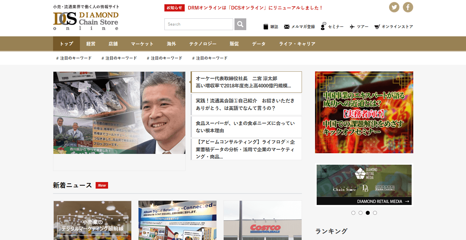Click the 新着ニュース section heading
This screenshot has width=466, height=240.
(72, 185)
